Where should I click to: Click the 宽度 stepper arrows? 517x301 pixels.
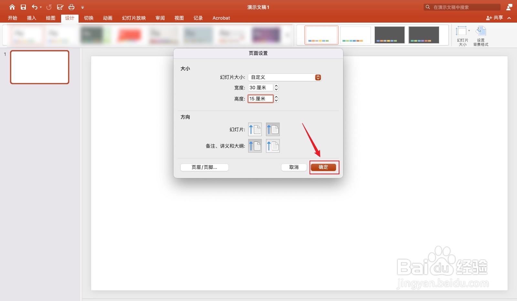(x=276, y=88)
